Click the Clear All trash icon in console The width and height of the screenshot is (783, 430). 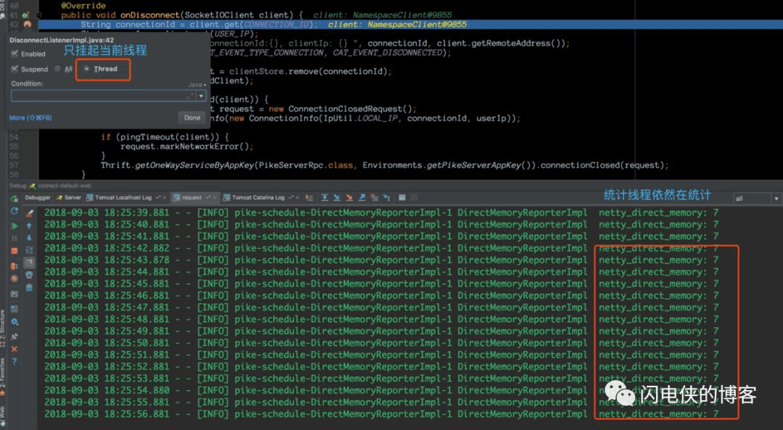point(29,287)
